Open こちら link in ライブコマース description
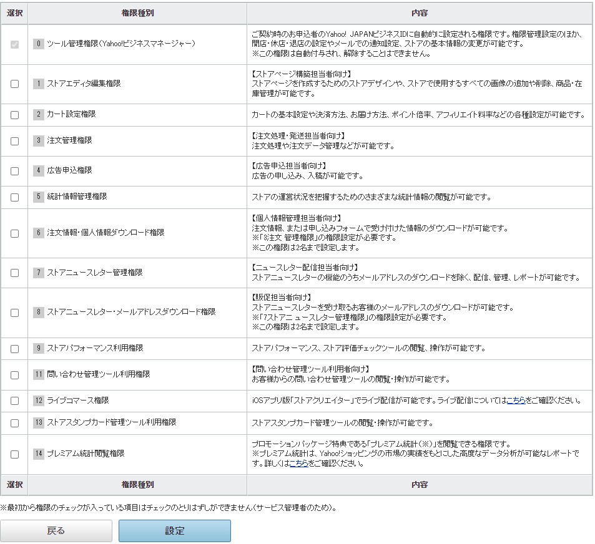 pyautogui.click(x=515, y=401)
